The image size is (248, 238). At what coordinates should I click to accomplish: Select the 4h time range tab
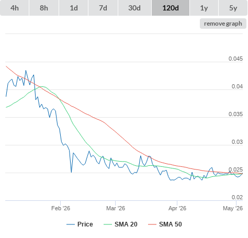point(15,8)
